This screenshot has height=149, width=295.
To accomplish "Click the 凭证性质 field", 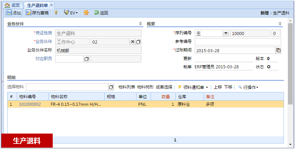I will coord(99,33).
